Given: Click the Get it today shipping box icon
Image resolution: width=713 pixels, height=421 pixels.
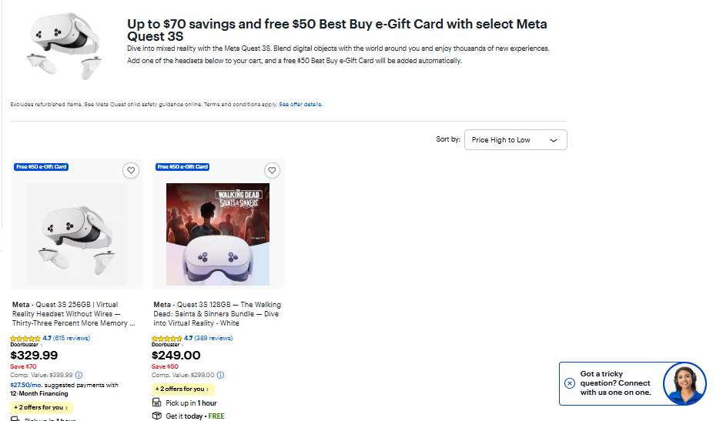Looking at the screenshot, I should [x=156, y=416].
